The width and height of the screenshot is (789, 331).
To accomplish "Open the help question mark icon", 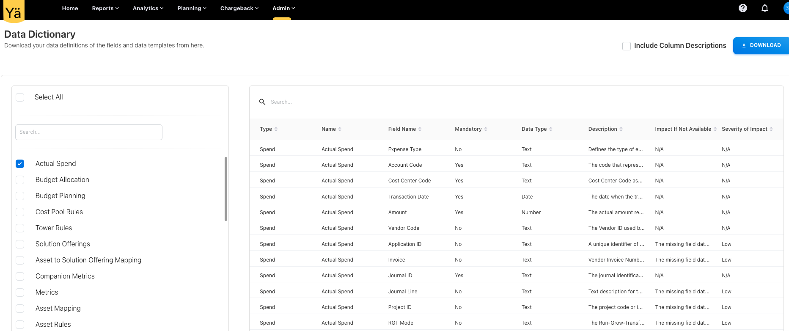I will point(742,8).
